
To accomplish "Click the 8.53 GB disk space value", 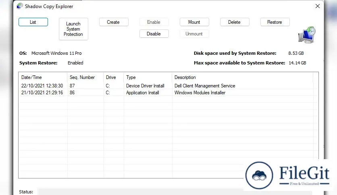I will click(296, 53).
